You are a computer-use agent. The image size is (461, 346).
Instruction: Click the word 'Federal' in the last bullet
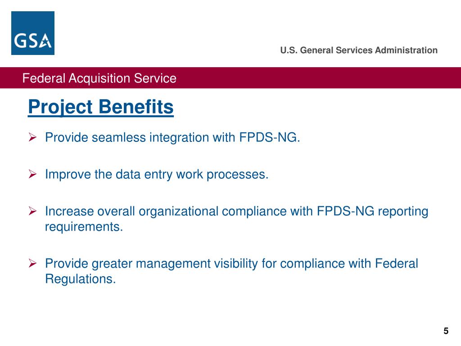397,263
